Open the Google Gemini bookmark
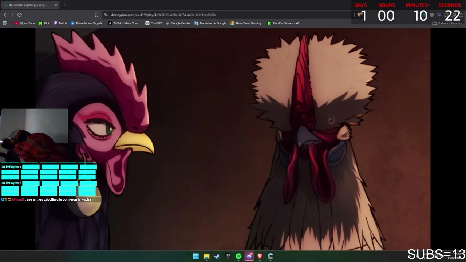Screen dimensions: 466x262 pyautogui.click(x=178, y=23)
